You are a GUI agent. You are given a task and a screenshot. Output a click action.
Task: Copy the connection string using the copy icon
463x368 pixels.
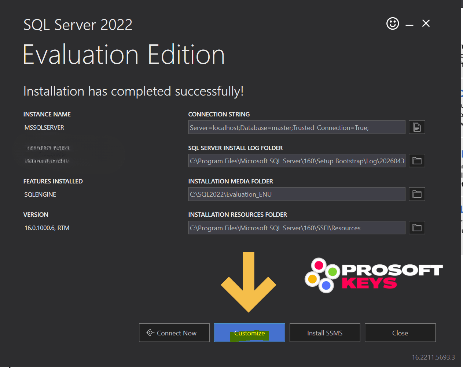pyautogui.click(x=416, y=127)
